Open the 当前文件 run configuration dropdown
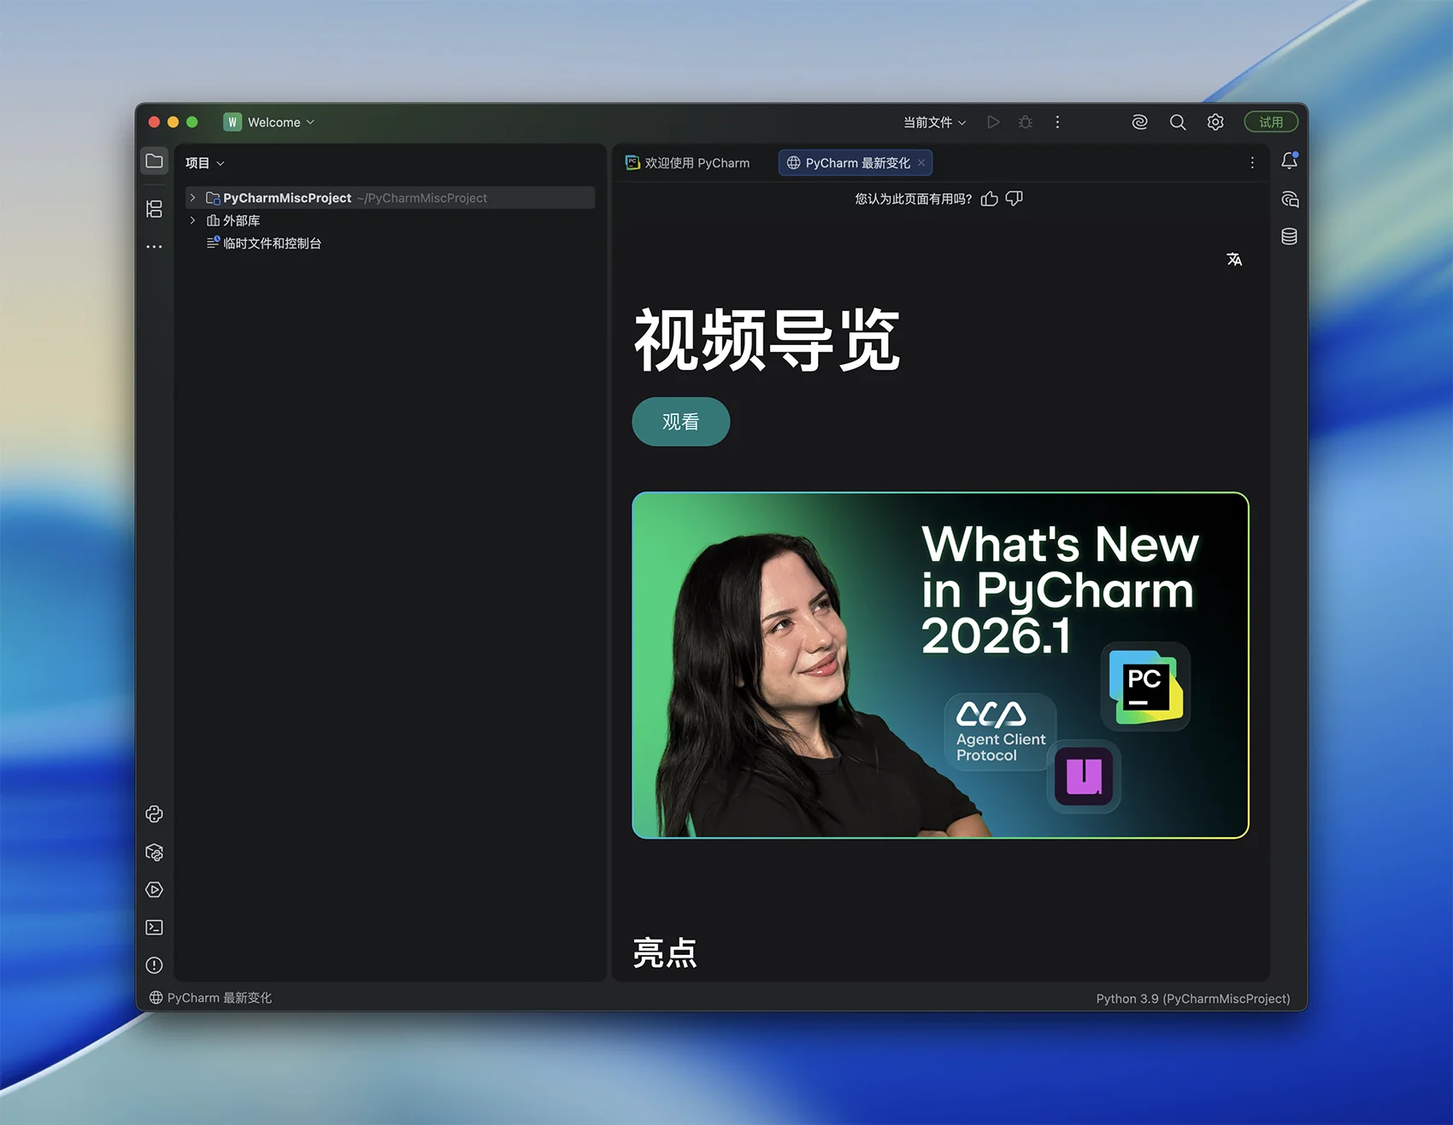The height and width of the screenshot is (1125, 1453). 934,122
